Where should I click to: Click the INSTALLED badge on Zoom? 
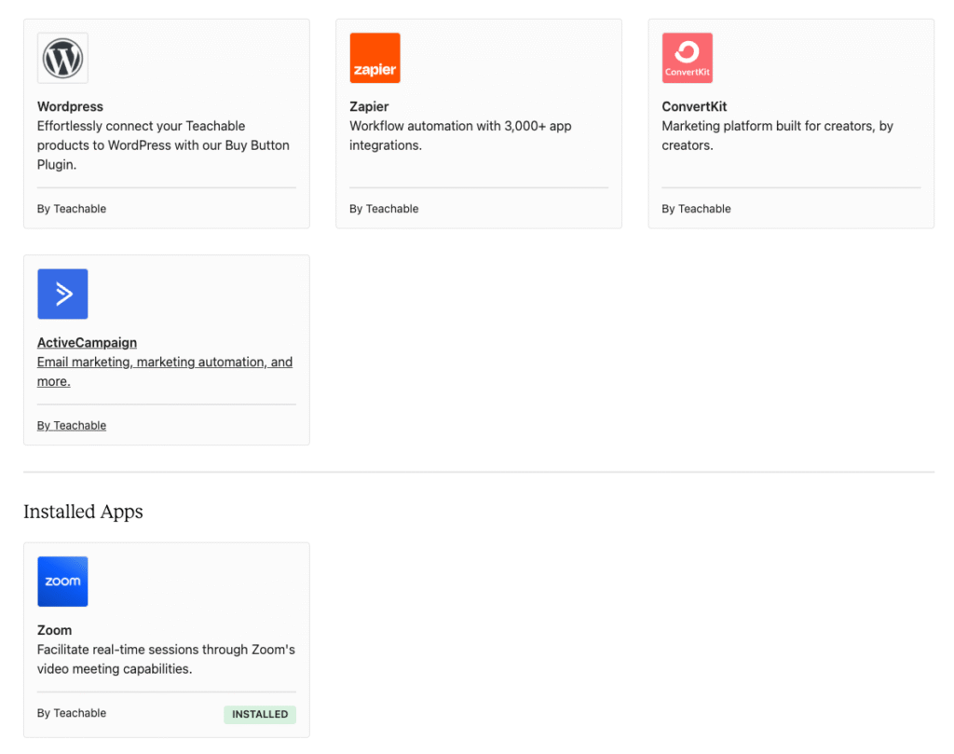point(259,714)
